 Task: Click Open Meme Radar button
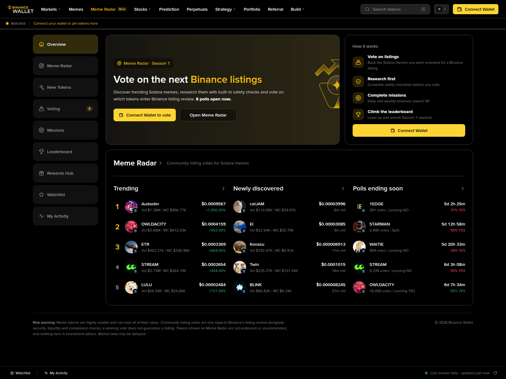pos(208,115)
